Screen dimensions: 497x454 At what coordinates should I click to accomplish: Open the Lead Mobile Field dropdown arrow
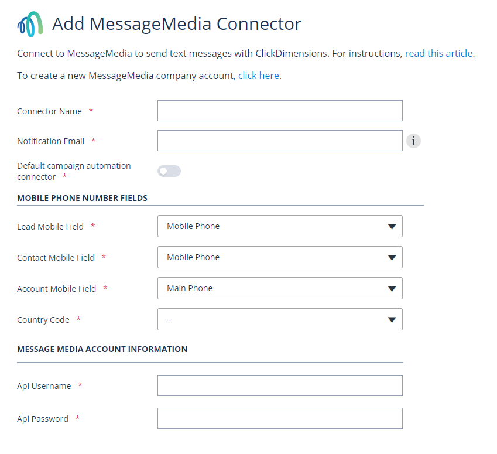[x=392, y=226]
